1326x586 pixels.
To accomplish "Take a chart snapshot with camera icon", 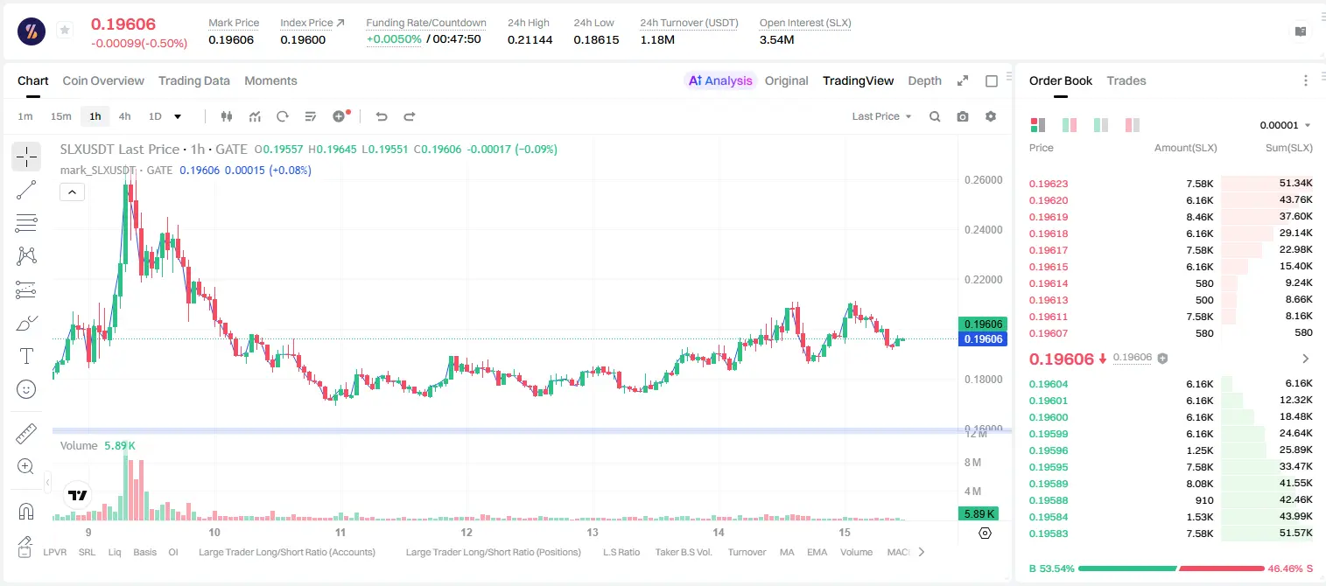I will [x=963, y=116].
